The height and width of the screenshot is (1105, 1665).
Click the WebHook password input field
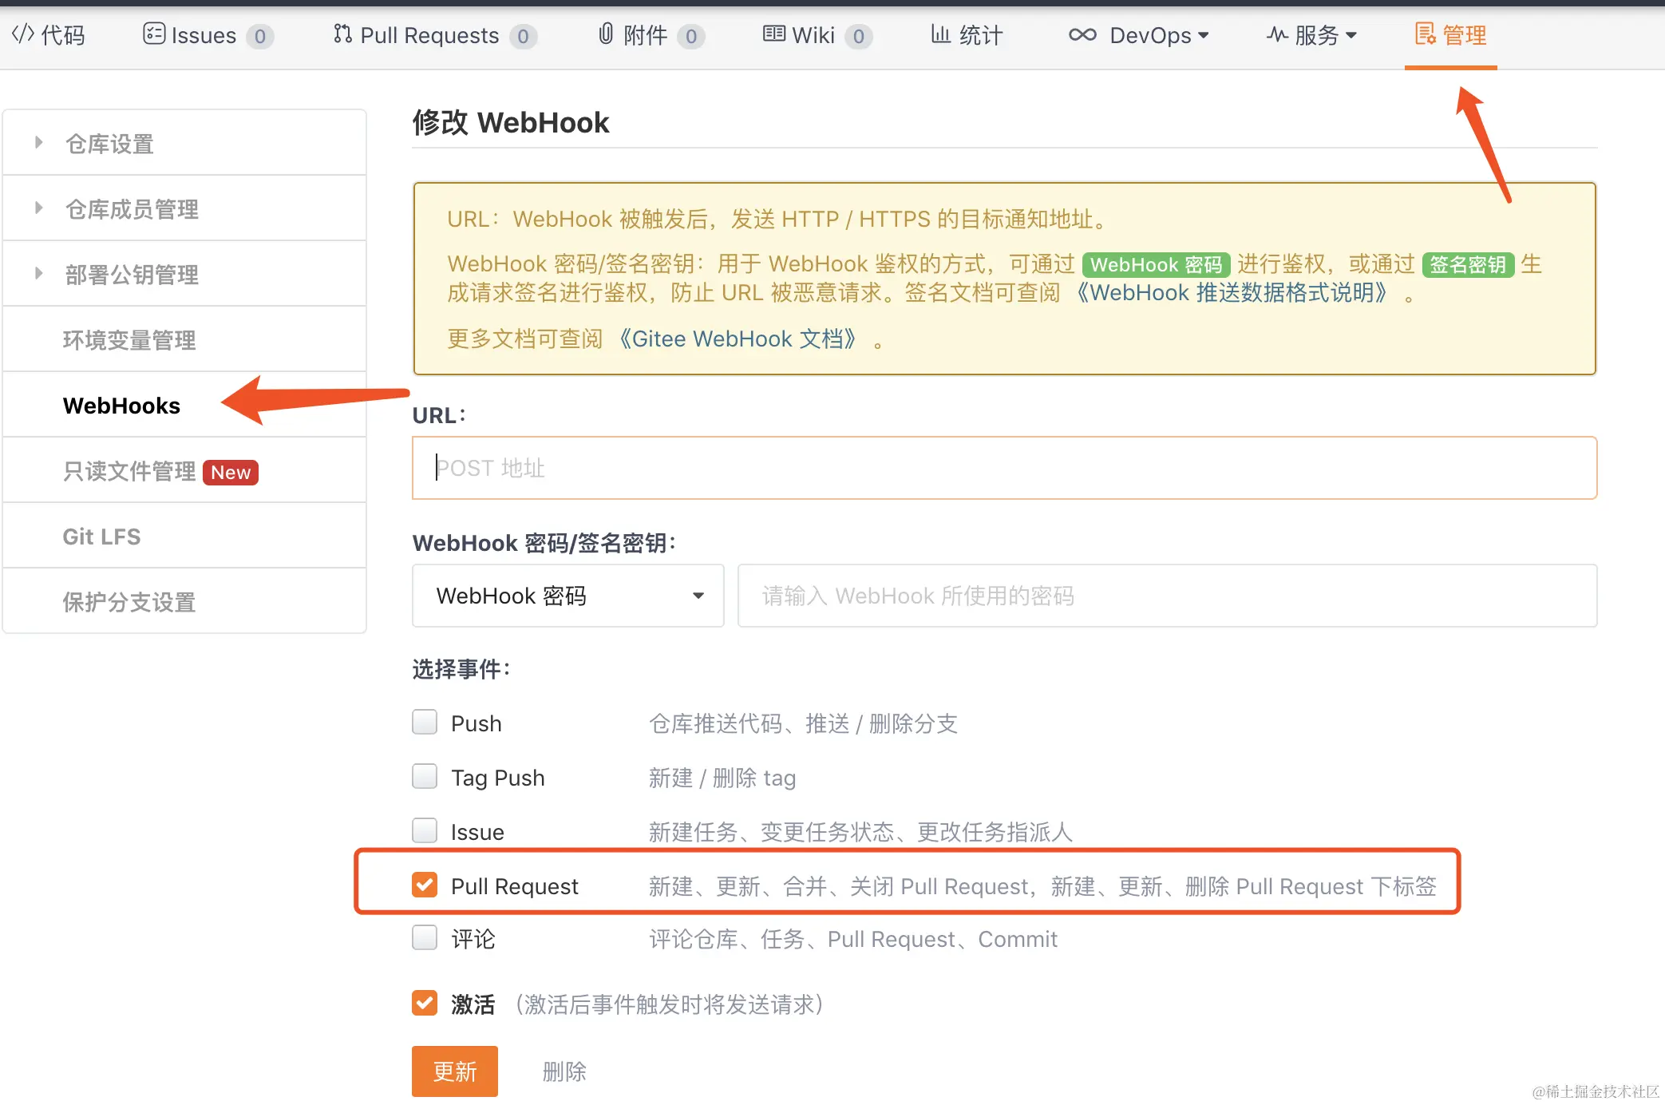point(1166,596)
